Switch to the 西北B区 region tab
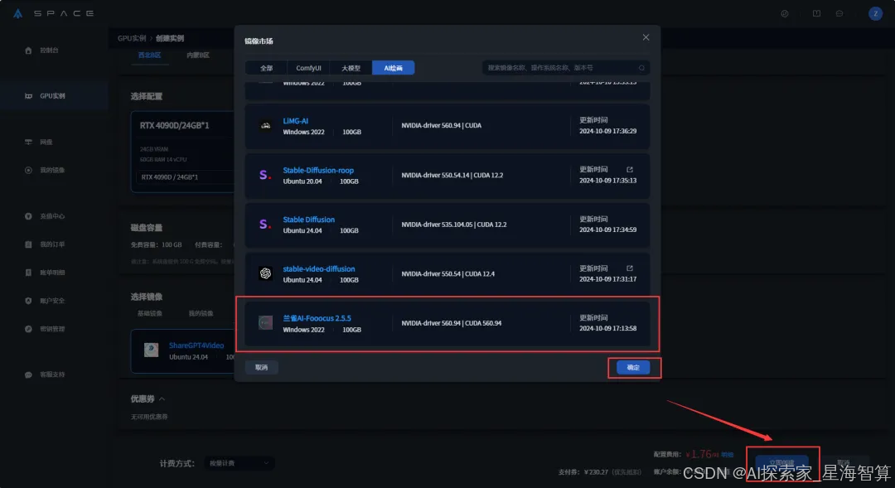Image resolution: width=895 pixels, height=488 pixels. 149,56
